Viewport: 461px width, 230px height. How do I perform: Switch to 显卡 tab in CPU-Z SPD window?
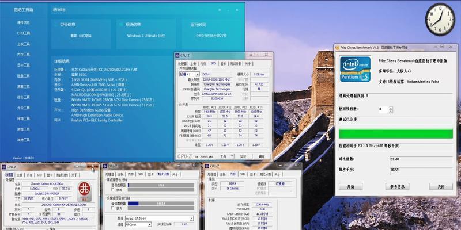pyautogui.click(x=224, y=64)
